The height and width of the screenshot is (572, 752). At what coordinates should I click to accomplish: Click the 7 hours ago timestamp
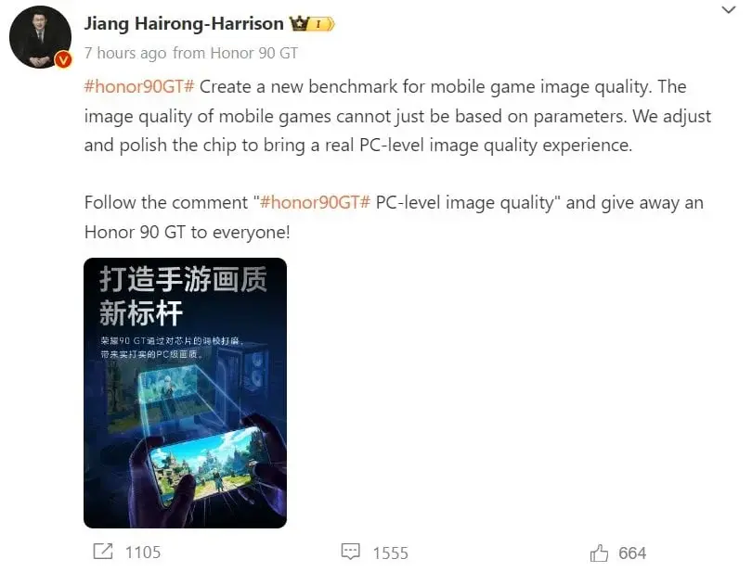pyautogui.click(x=125, y=53)
